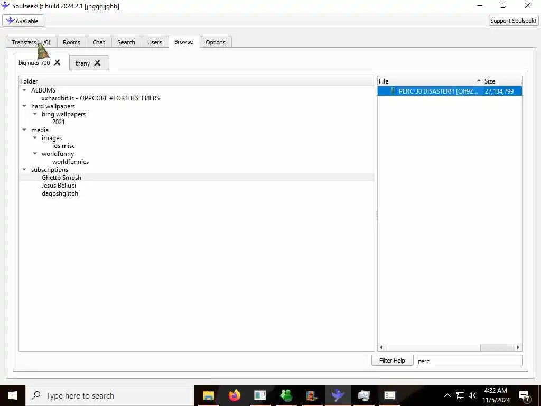Click the Soulseek bird icon on Available button

coord(11,21)
